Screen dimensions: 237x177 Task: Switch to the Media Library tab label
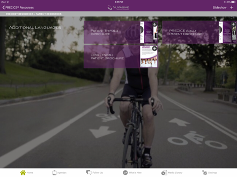(175, 173)
